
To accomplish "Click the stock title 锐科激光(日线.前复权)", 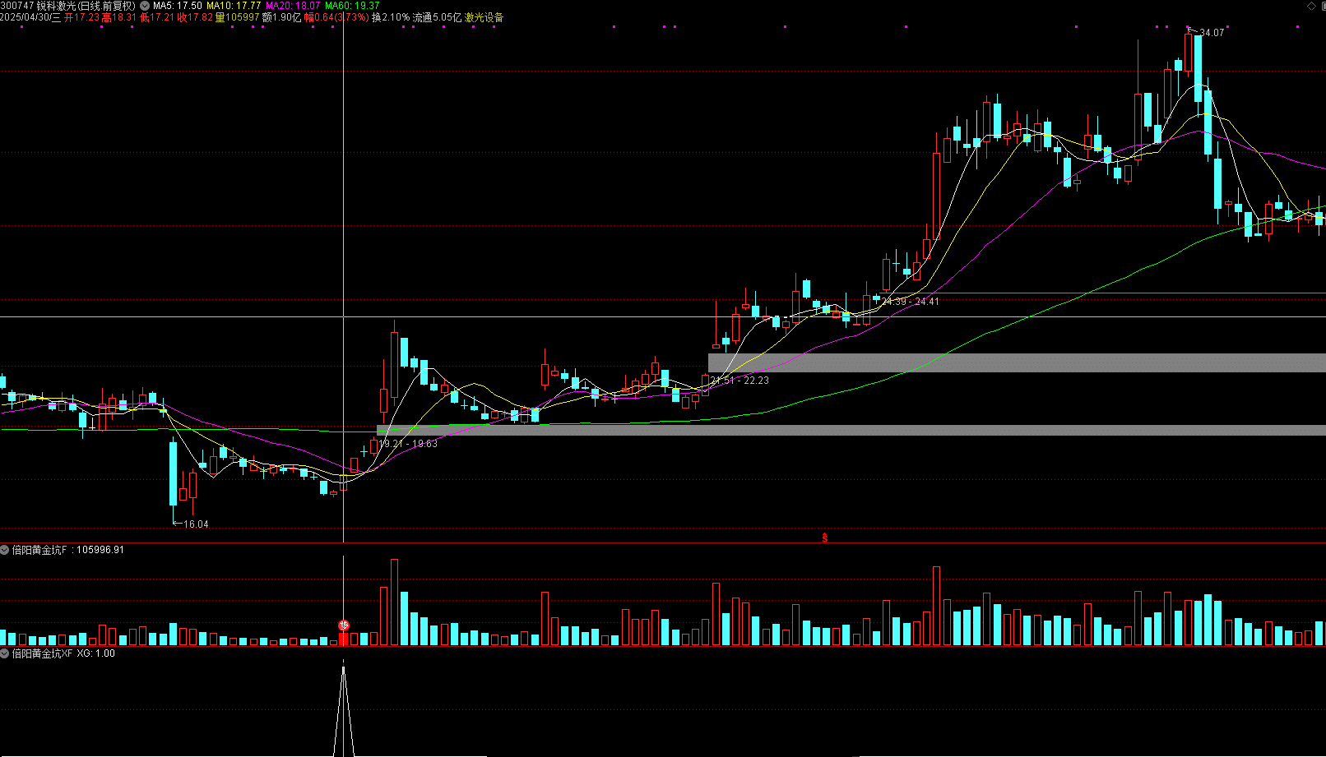I will [x=86, y=6].
